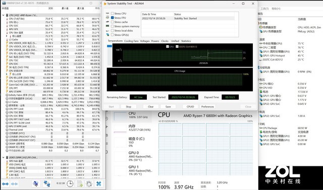323x190 pixels.
Task: Open HWiNFO sensor settings gear icon
Action: coord(89,183)
